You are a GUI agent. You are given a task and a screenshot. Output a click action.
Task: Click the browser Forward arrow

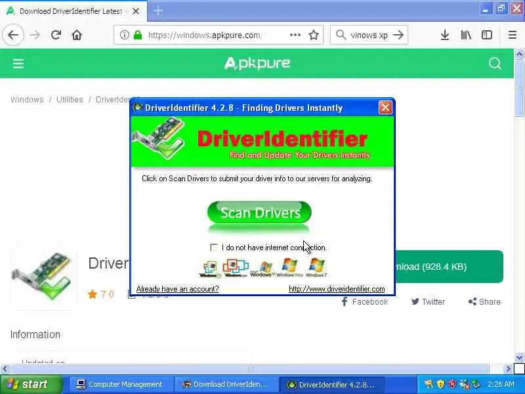(x=35, y=35)
